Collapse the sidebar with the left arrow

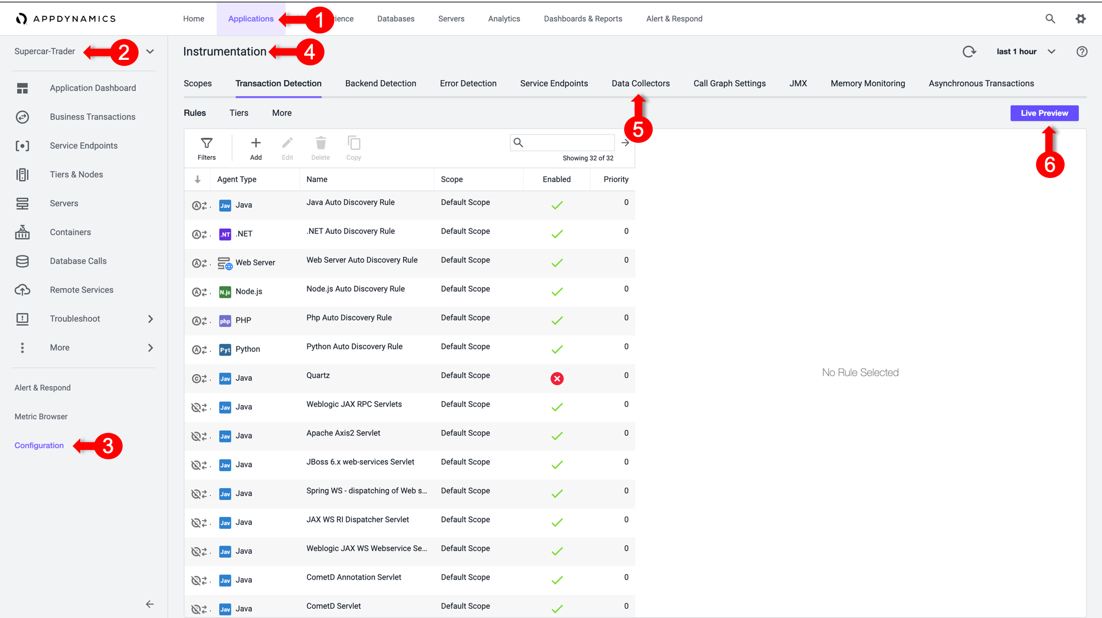[x=150, y=604]
